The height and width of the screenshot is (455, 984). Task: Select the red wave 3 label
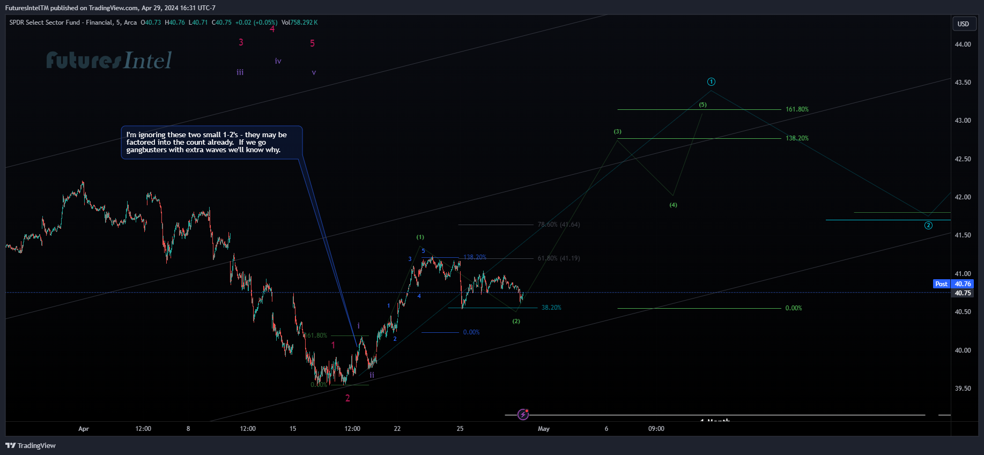pos(241,42)
